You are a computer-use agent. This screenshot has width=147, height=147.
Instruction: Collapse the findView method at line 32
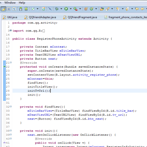[11, 106]
